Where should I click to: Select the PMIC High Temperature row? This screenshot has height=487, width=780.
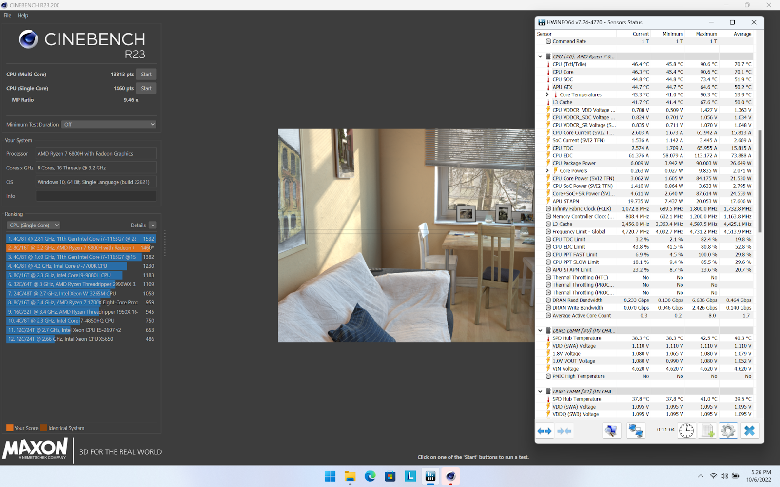[645, 376]
